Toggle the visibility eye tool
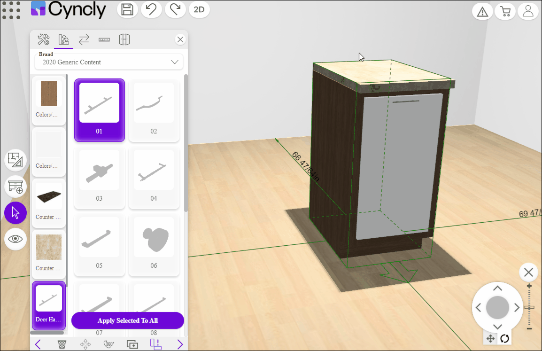Image resolution: width=542 pixels, height=351 pixels. point(15,239)
